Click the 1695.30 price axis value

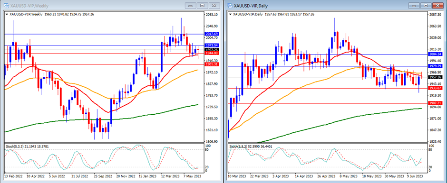(212, 119)
